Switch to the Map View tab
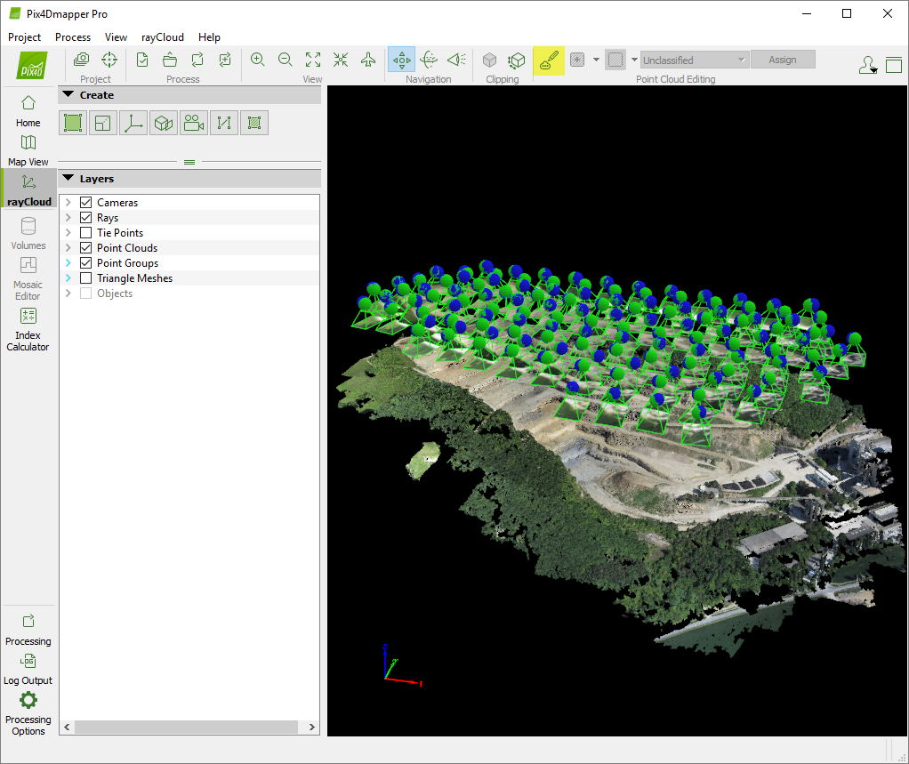This screenshot has width=909, height=764. coord(28,151)
